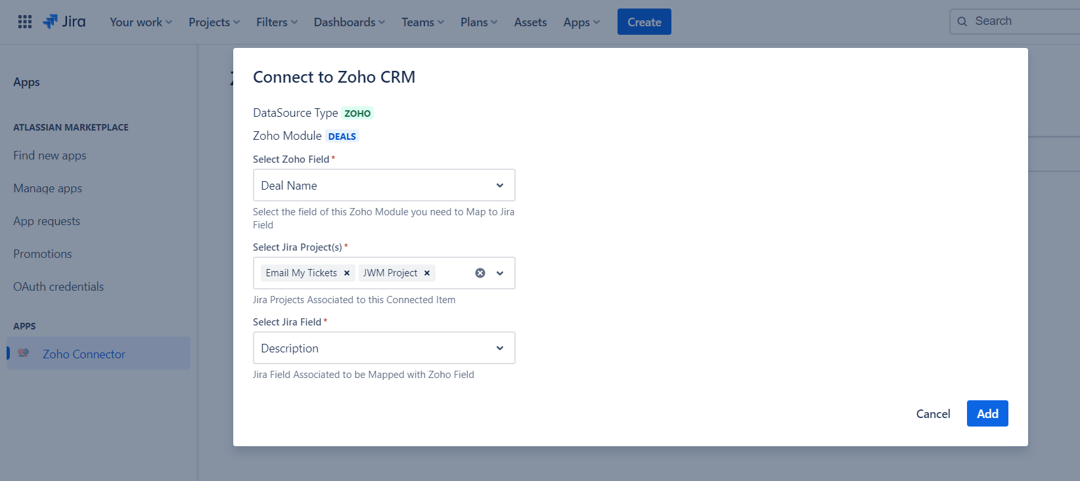Click the Connect to Zoho CRM title
Viewport: 1080px width, 481px height.
coord(334,77)
